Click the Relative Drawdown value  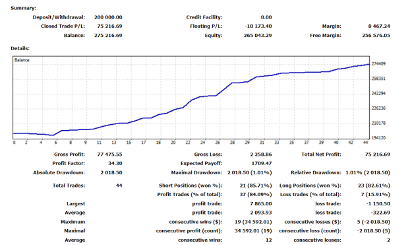point(368,172)
